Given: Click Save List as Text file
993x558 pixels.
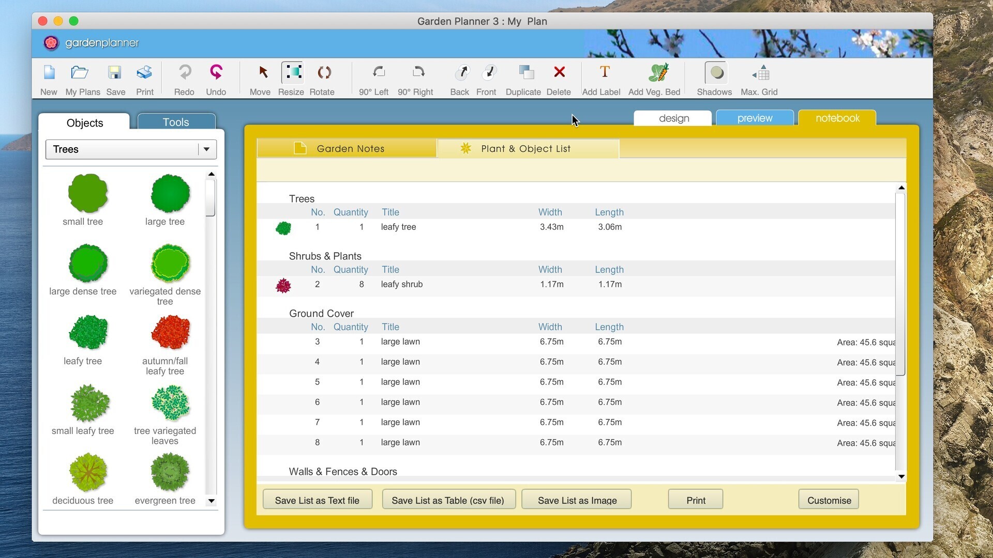Looking at the screenshot, I should coord(317,500).
